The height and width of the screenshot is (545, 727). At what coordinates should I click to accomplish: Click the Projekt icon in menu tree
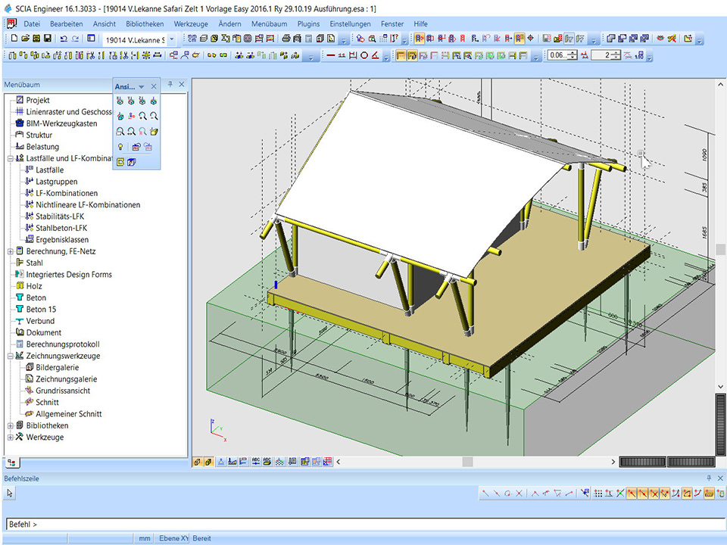coord(20,100)
